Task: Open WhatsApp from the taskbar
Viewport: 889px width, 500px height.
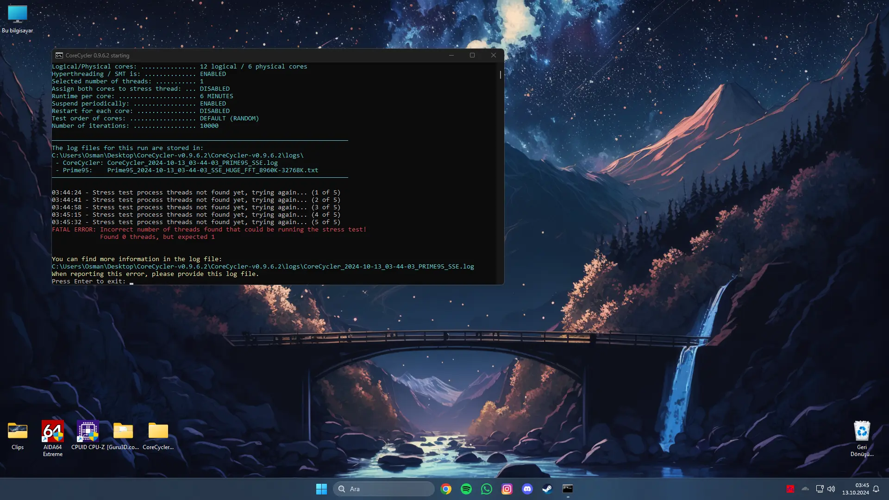Action: (x=487, y=489)
